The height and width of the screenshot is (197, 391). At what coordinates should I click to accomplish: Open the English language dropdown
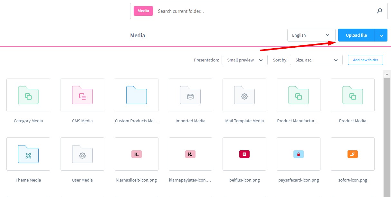(311, 35)
